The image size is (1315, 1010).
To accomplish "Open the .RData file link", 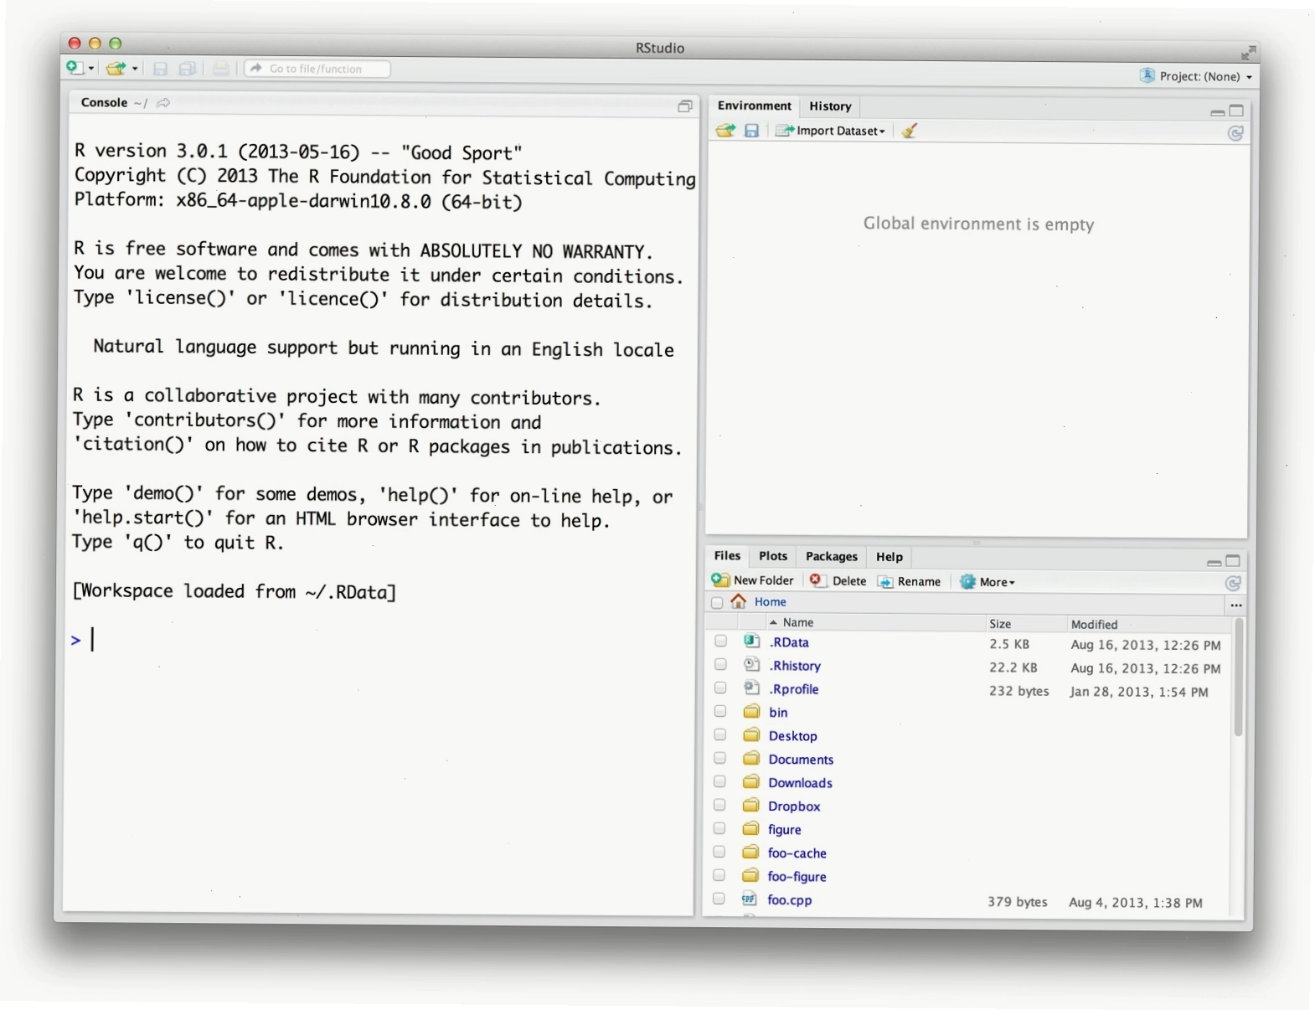I will coord(789,642).
